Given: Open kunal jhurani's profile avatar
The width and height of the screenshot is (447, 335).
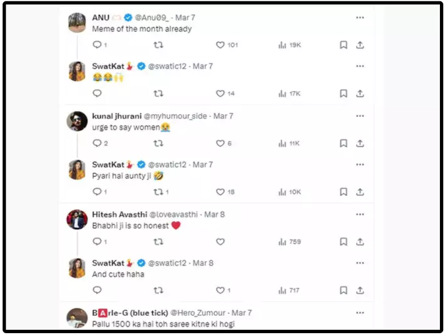Looking at the screenshot, I should [77, 121].
